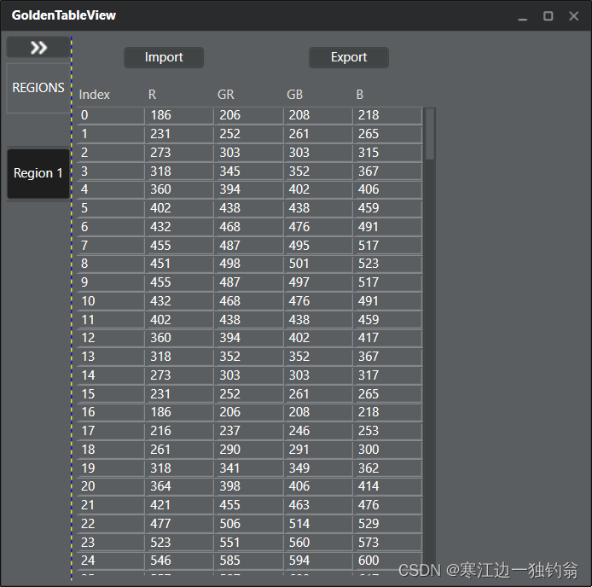Click R cell with value 546 in row 24
The width and height of the screenshot is (592, 587).
click(178, 561)
